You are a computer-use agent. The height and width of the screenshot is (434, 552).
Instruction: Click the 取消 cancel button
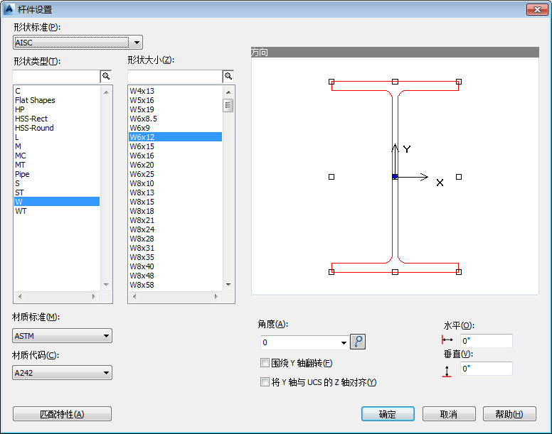449,414
